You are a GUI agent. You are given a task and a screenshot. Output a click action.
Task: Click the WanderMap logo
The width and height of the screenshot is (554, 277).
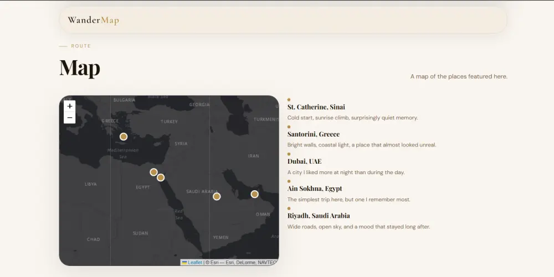93,20
